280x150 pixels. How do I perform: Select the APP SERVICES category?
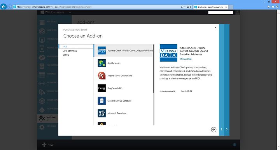click(70, 51)
